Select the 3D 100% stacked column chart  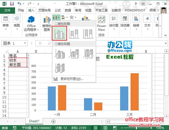pos(88,54)
